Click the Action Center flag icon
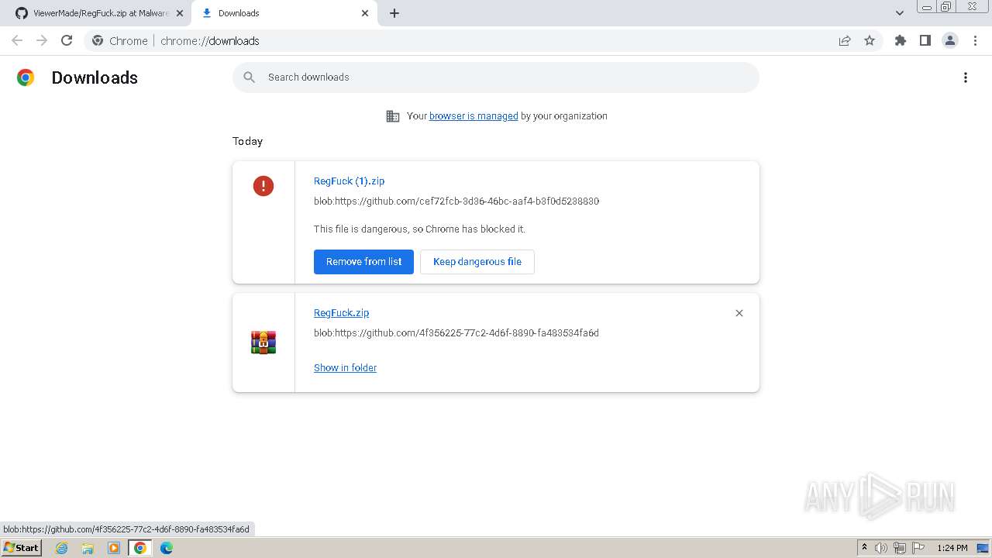Image resolution: width=992 pixels, height=558 pixels. pos(918,548)
